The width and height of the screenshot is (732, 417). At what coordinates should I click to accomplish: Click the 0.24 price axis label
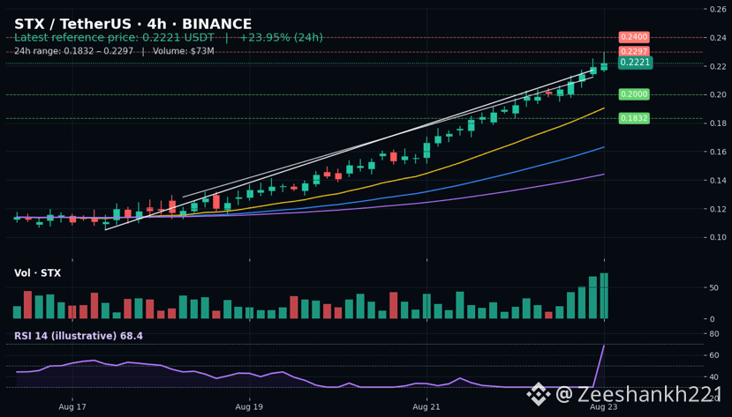click(718, 38)
